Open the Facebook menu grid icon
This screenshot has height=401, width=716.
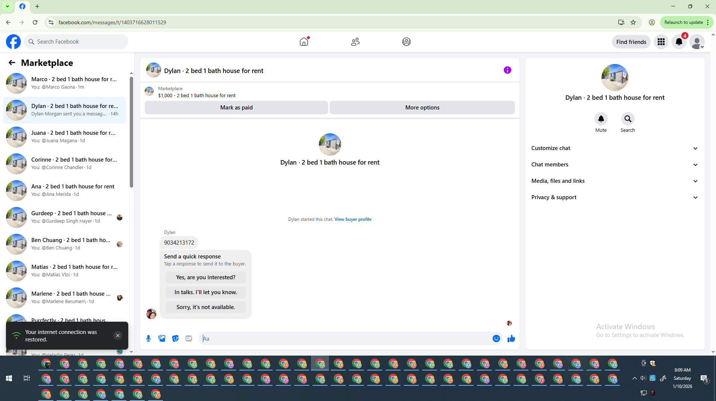[661, 42]
